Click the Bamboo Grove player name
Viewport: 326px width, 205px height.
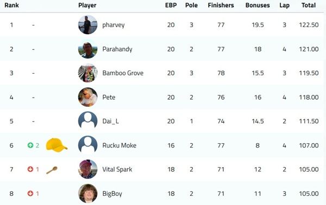[x=123, y=73]
